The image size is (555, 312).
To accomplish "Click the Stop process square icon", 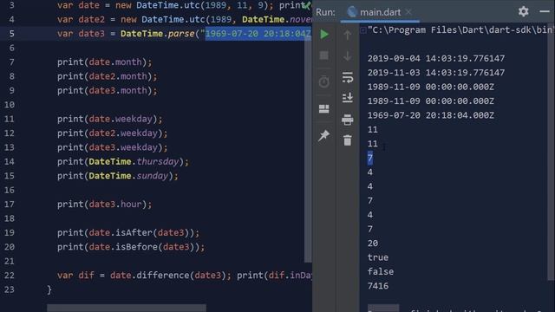I will point(323,55).
